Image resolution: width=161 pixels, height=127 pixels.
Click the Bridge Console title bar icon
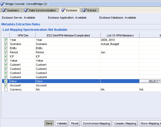(x=3, y=4)
